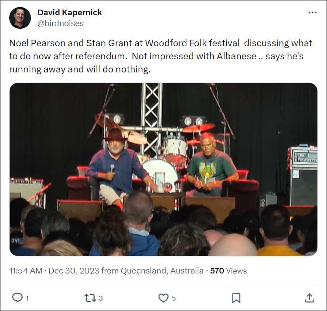This screenshot has height=311, width=327.
Task: Open the David Kapernick display name
Action: (x=70, y=13)
